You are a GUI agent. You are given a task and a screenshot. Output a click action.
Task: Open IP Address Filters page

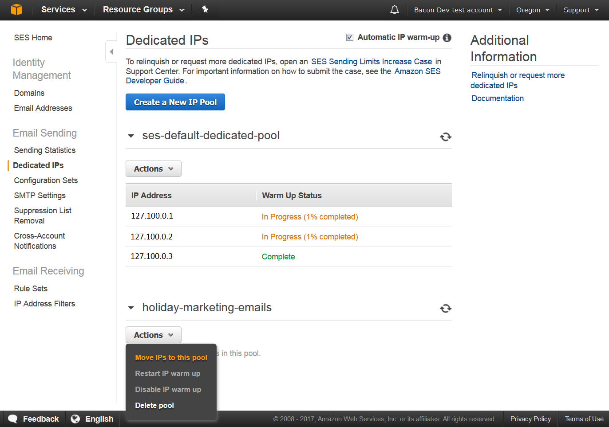coord(44,304)
